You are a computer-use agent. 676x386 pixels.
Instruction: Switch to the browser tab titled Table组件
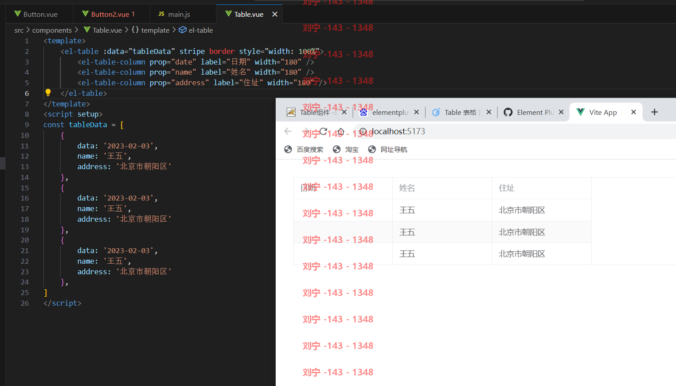point(315,112)
